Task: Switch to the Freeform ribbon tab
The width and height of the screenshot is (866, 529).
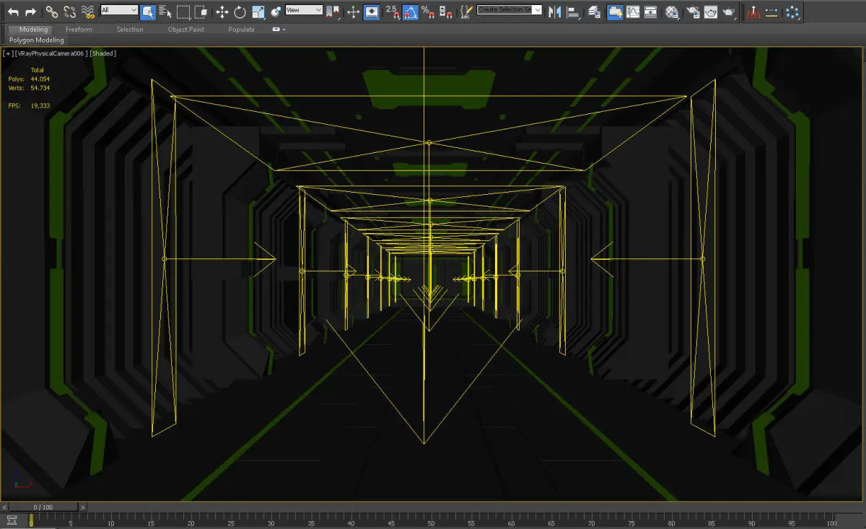Action: (79, 30)
